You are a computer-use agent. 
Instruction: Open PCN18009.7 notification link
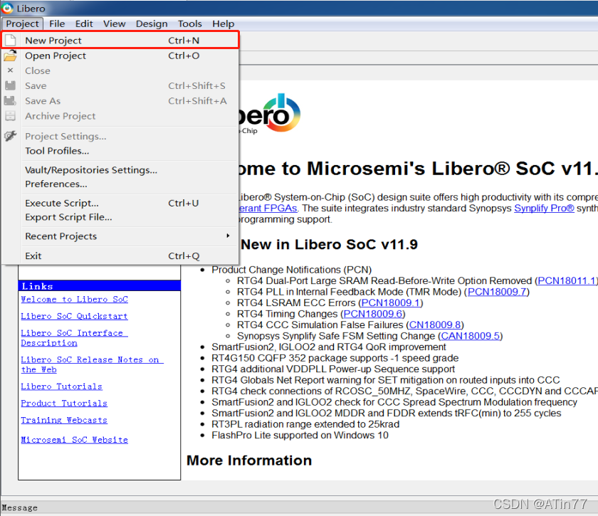pos(497,292)
